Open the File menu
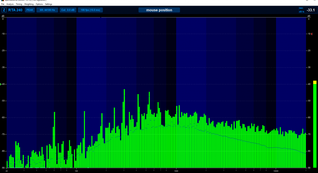Screen dimensions: 318x173 pyautogui.click(x=3, y=4)
